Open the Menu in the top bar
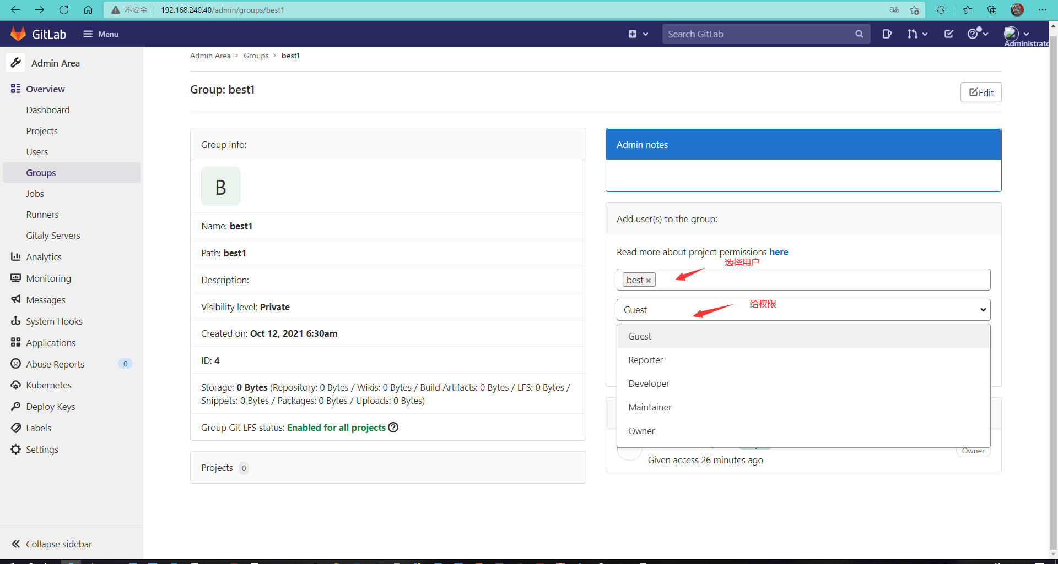Image resolution: width=1058 pixels, height=564 pixels. [101, 34]
